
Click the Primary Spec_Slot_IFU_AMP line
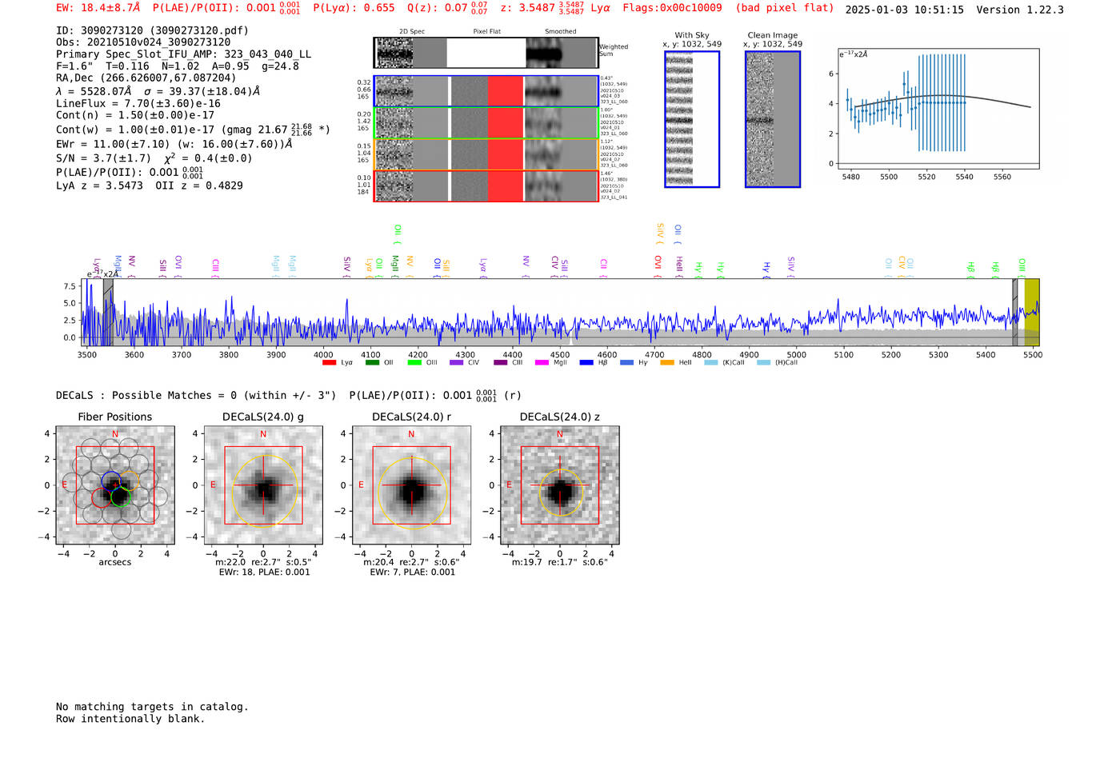tap(184, 54)
